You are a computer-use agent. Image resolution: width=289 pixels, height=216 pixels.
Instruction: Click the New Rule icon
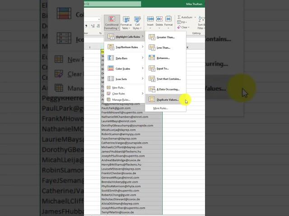pyautogui.click(x=109, y=88)
